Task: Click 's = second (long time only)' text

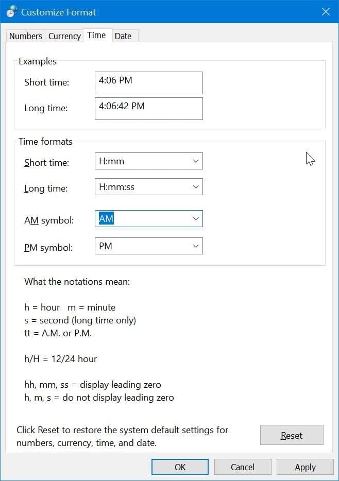Action: (x=80, y=320)
